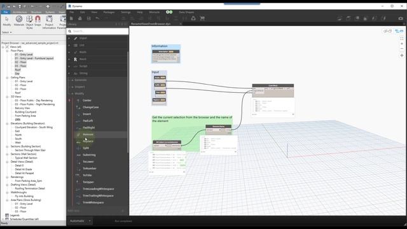Switch to 3D background navigation toggle
407x229 pixels.
[x=399, y=31]
